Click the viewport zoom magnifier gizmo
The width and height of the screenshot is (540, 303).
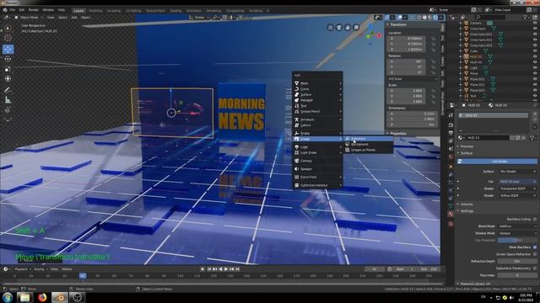tap(356, 27)
